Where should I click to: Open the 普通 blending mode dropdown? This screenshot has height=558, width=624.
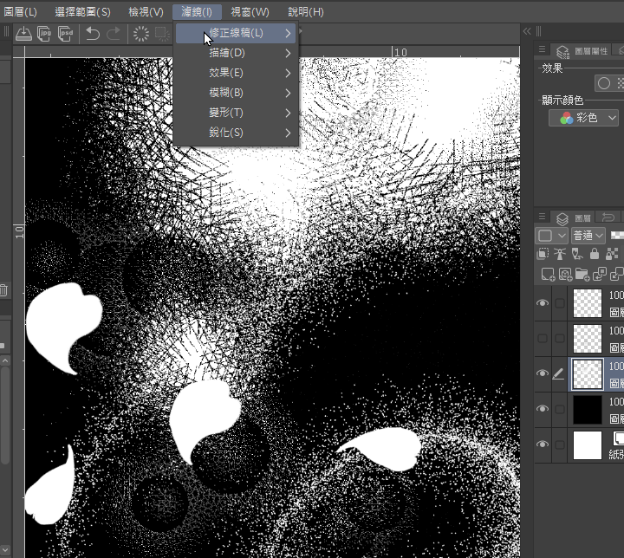click(x=588, y=236)
